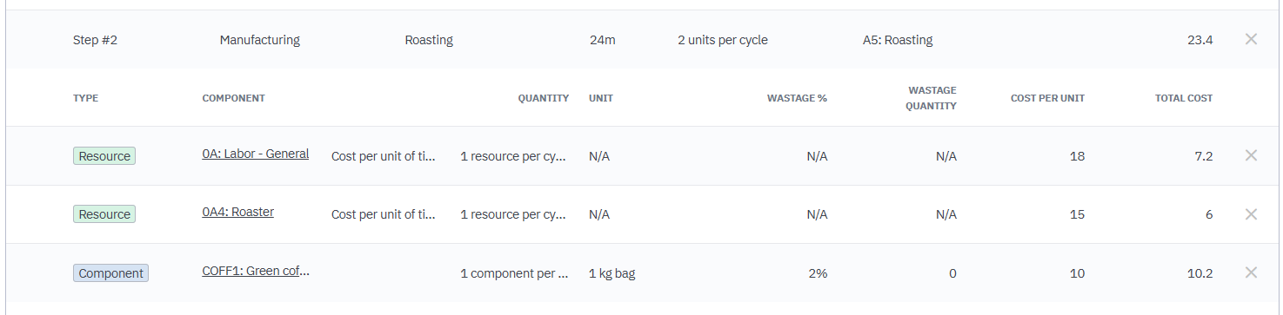Viewport: 1283px width, 315px height.
Task: Select the Step #2 label
Action: point(95,40)
